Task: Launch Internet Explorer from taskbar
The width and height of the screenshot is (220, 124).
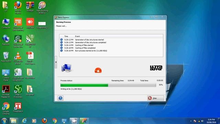Action: tap(24, 121)
